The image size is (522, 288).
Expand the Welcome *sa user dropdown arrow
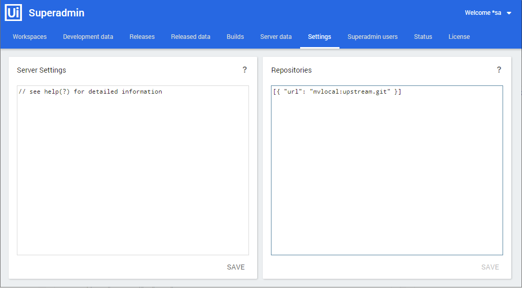(x=509, y=13)
